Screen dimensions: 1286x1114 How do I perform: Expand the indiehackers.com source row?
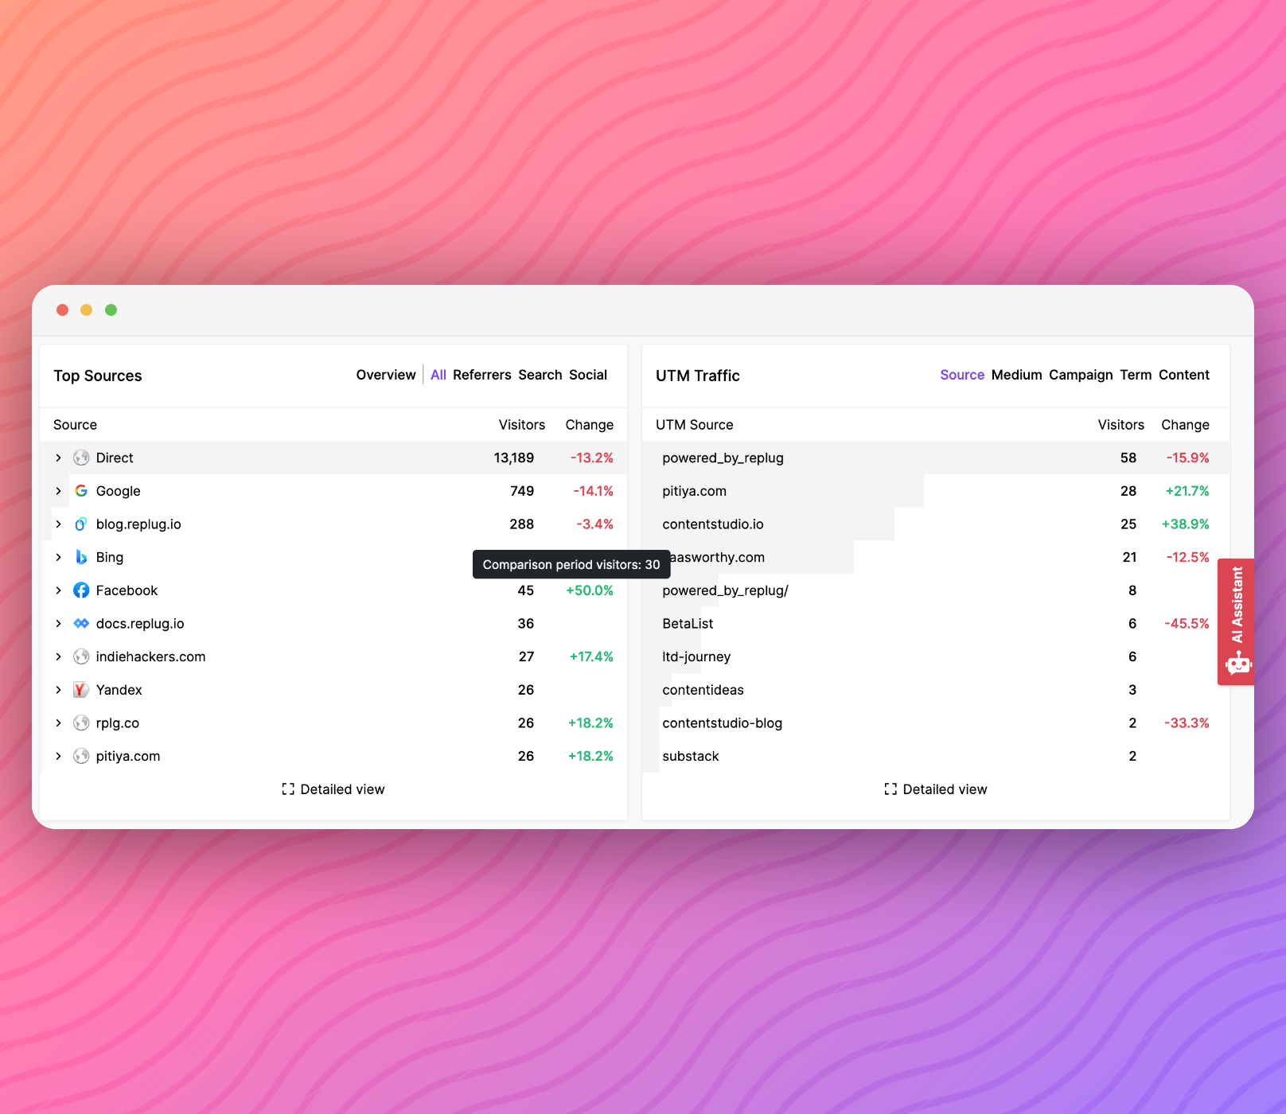coord(58,656)
